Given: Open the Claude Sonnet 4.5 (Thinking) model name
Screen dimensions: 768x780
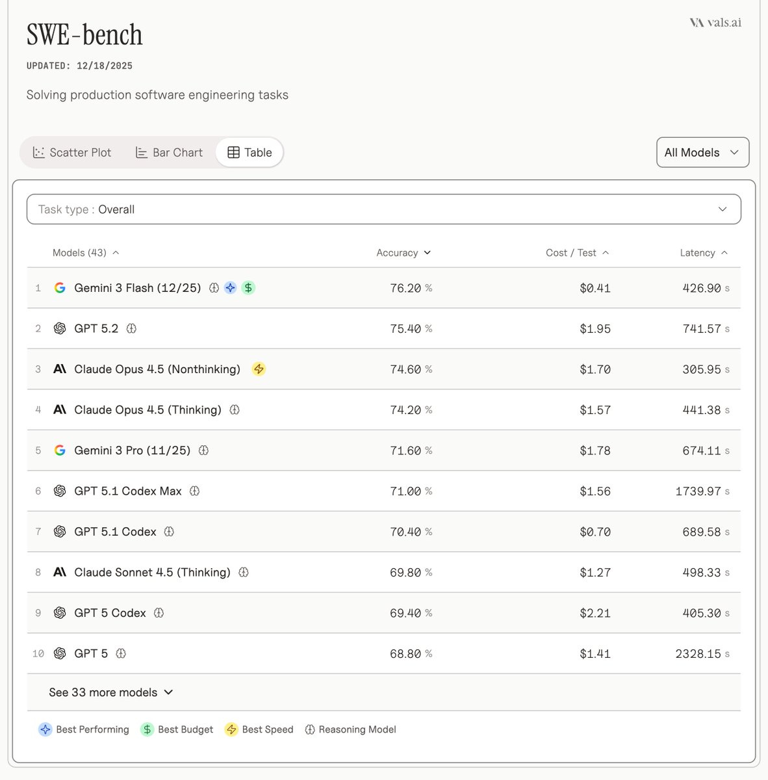Looking at the screenshot, I should click(x=152, y=573).
